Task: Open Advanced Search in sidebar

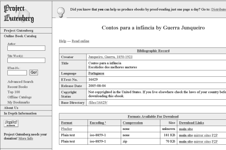Action: (x=20, y=82)
